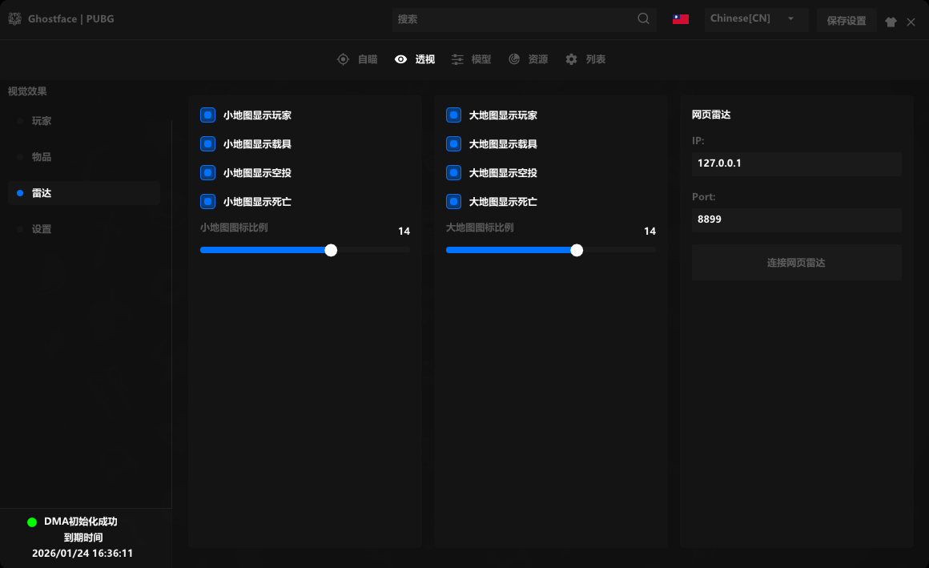The height and width of the screenshot is (568, 929).
Task: Click the magnifier icon in search bar
Action: 644,18
